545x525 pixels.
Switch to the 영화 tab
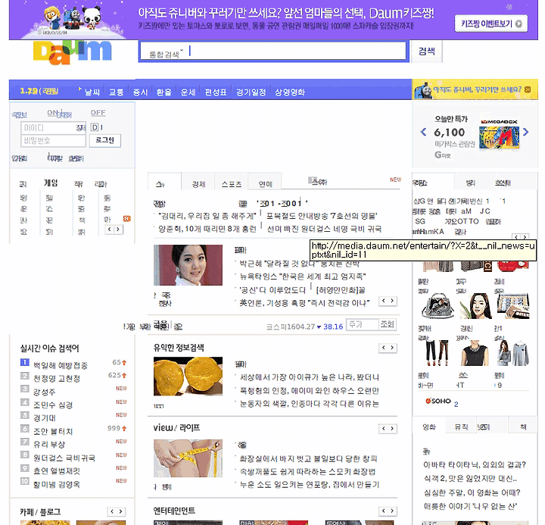point(429,427)
